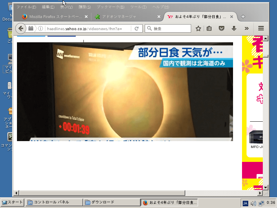This screenshot has height=208, width=277.
Task: Go back with the Firefox back arrow
Action: [21, 28]
